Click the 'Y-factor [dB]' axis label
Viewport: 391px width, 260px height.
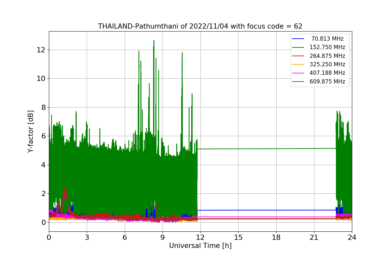click(x=31, y=131)
